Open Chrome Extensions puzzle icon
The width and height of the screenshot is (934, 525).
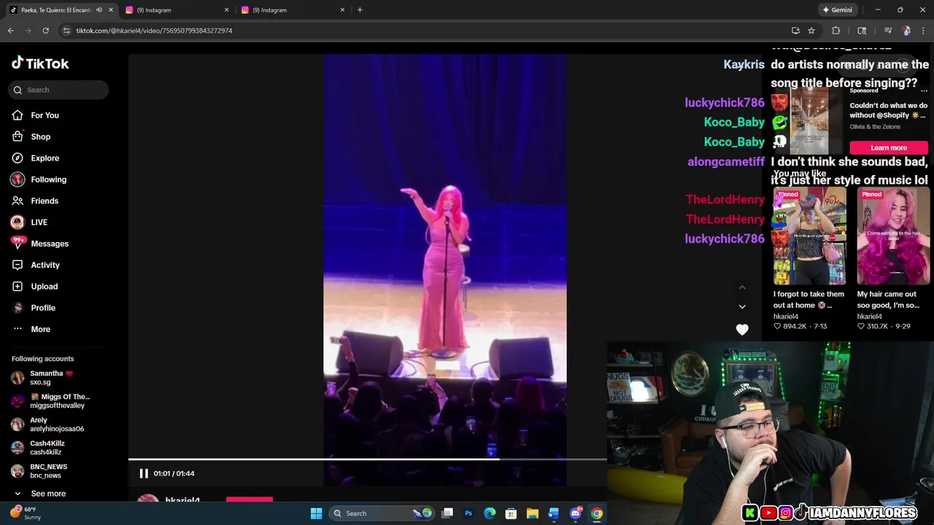(836, 31)
